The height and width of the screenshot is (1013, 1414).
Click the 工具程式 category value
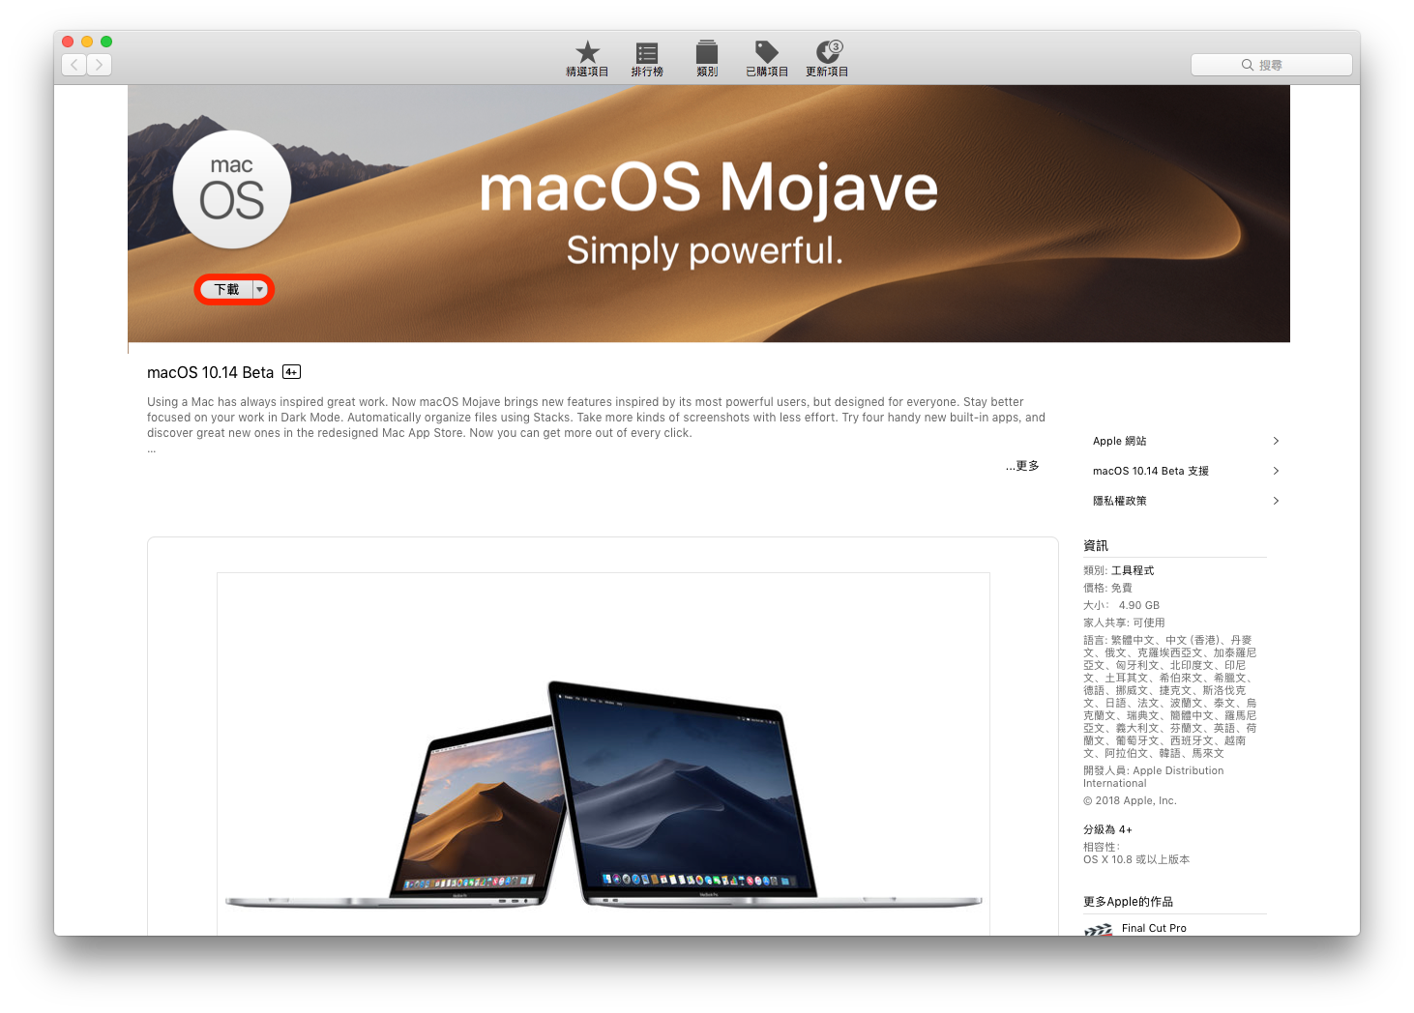click(1133, 570)
